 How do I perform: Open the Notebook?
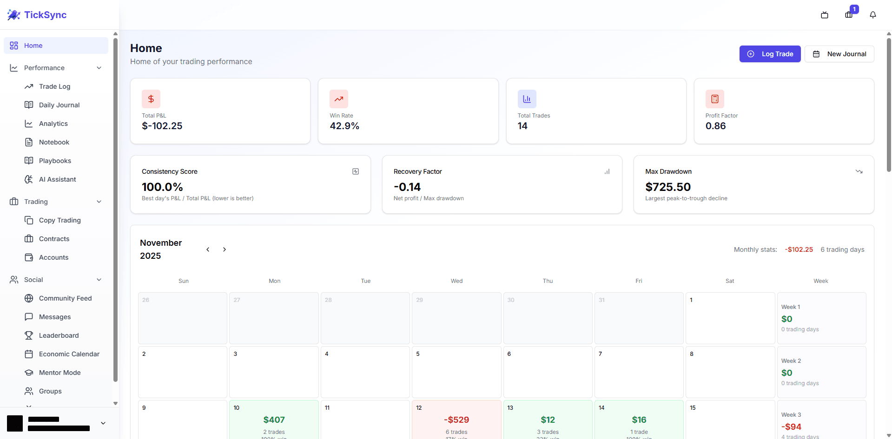click(53, 142)
